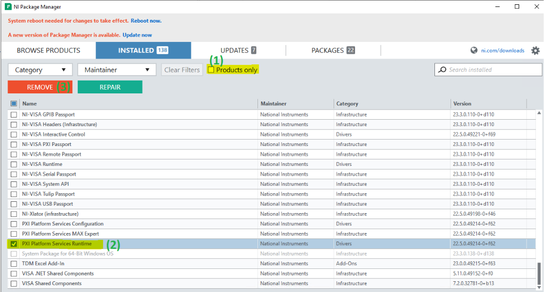Open the Maintainer filter dropdown
Viewport: 546px width, 292px height.
116,70
